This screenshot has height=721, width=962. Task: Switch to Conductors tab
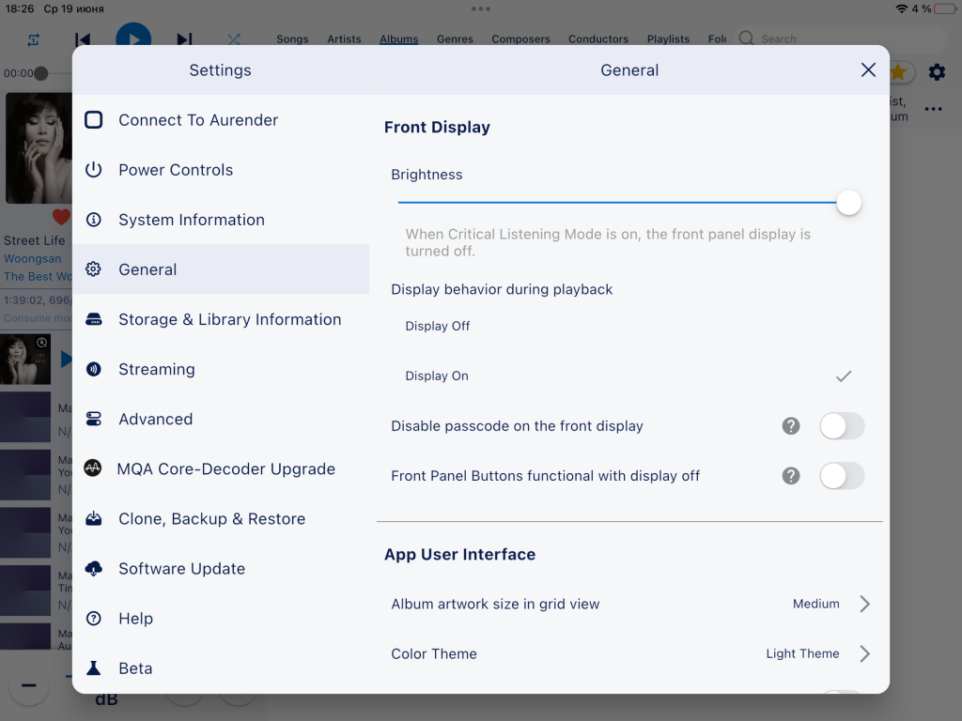(x=598, y=38)
